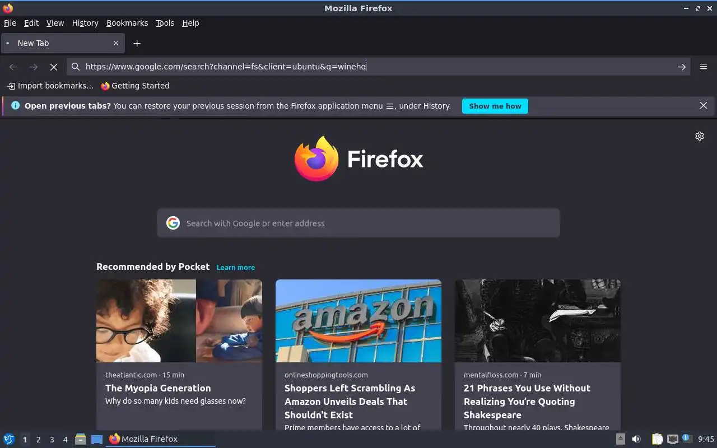Click the network tray icon

673,439
